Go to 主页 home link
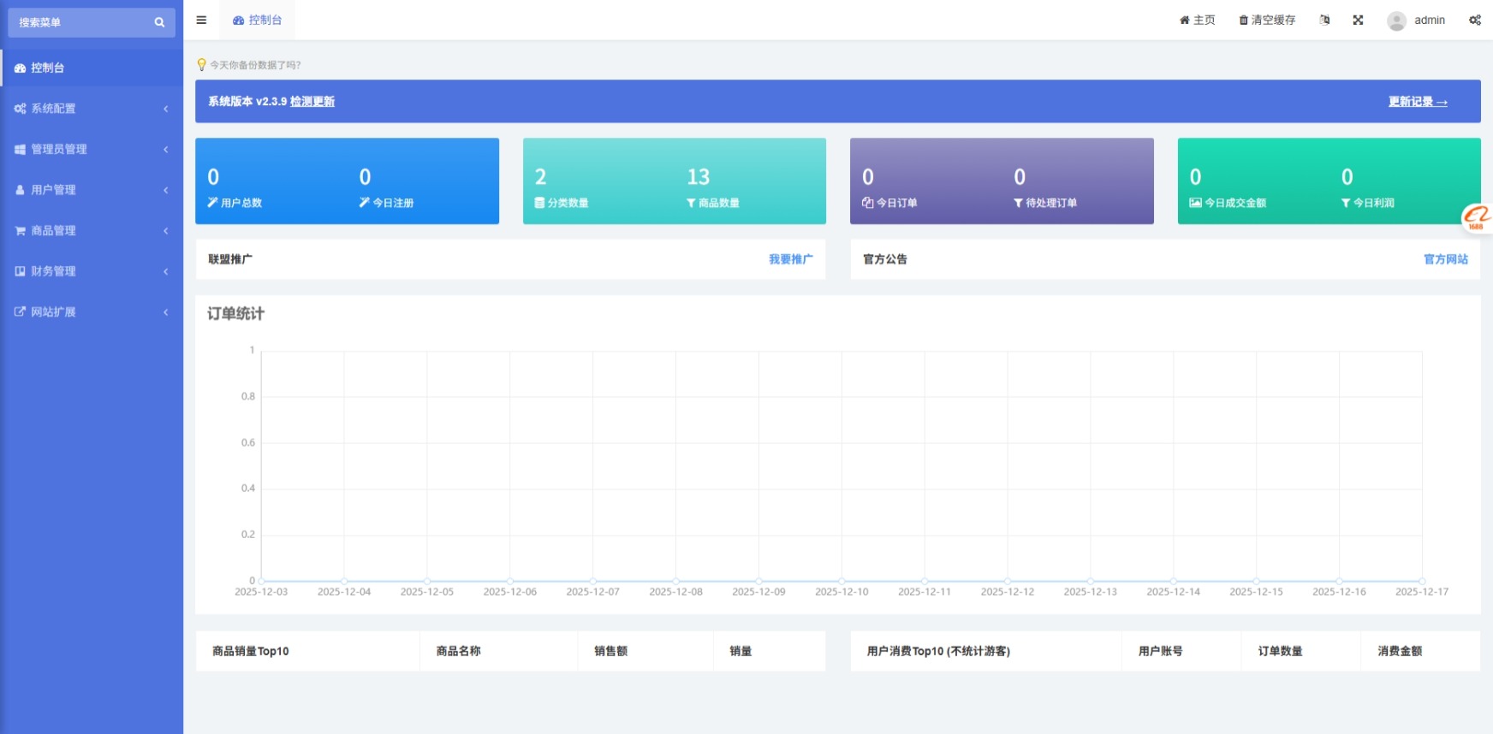 pos(1197,20)
